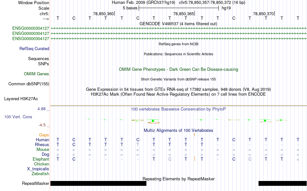
Task: Select the Dog species label
Action: (x=45, y=154)
